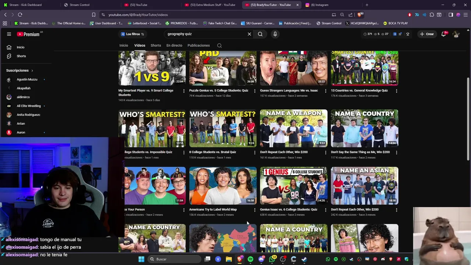Open the Windows Start menu
Screen dimensions: 471x265
(x=141, y=259)
